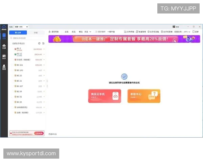
Task: Open the DZ-12 row dropdown arrow
Action: pyautogui.click(x=44, y=54)
